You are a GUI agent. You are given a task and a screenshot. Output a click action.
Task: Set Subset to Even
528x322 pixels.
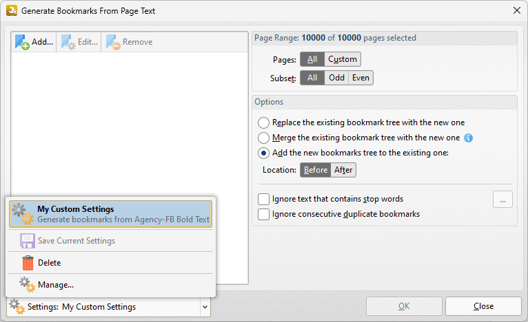point(361,78)
